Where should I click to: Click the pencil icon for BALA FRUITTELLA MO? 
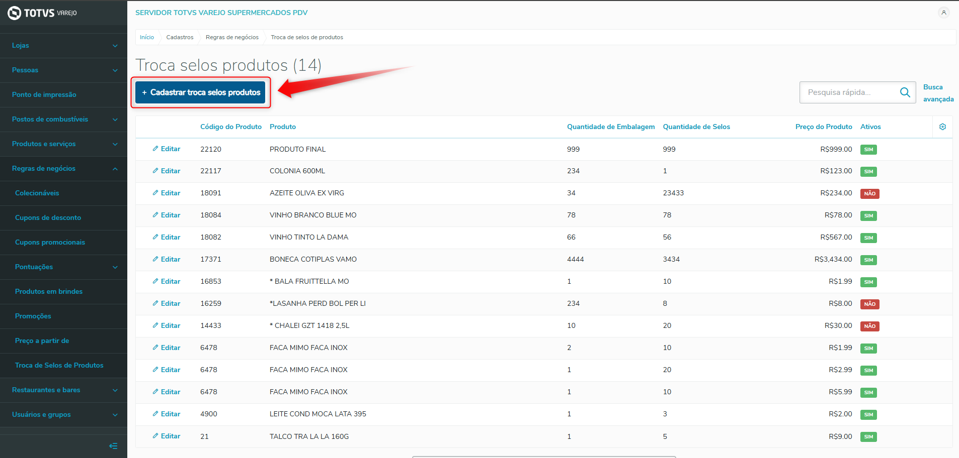(155, 281)
